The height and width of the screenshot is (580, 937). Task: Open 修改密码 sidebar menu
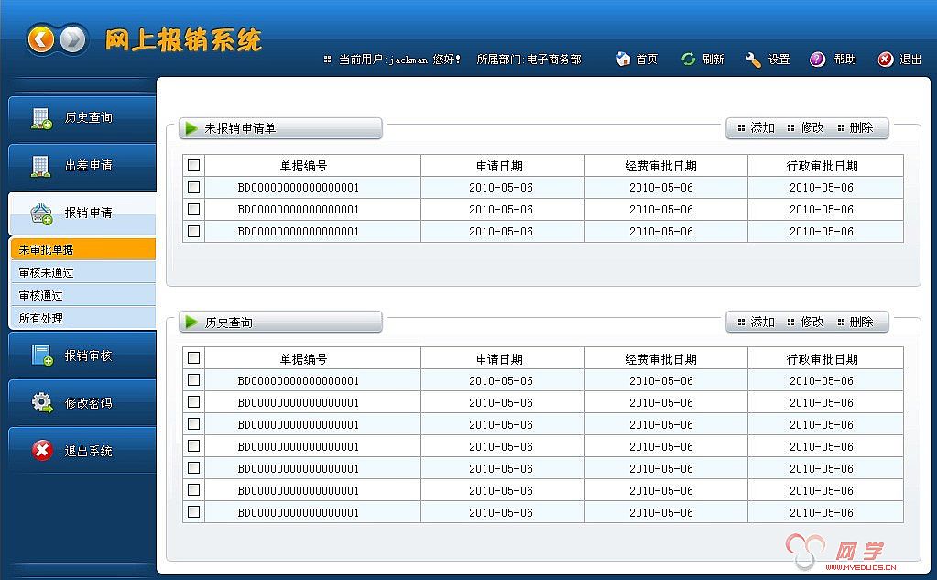pos(82,402)
